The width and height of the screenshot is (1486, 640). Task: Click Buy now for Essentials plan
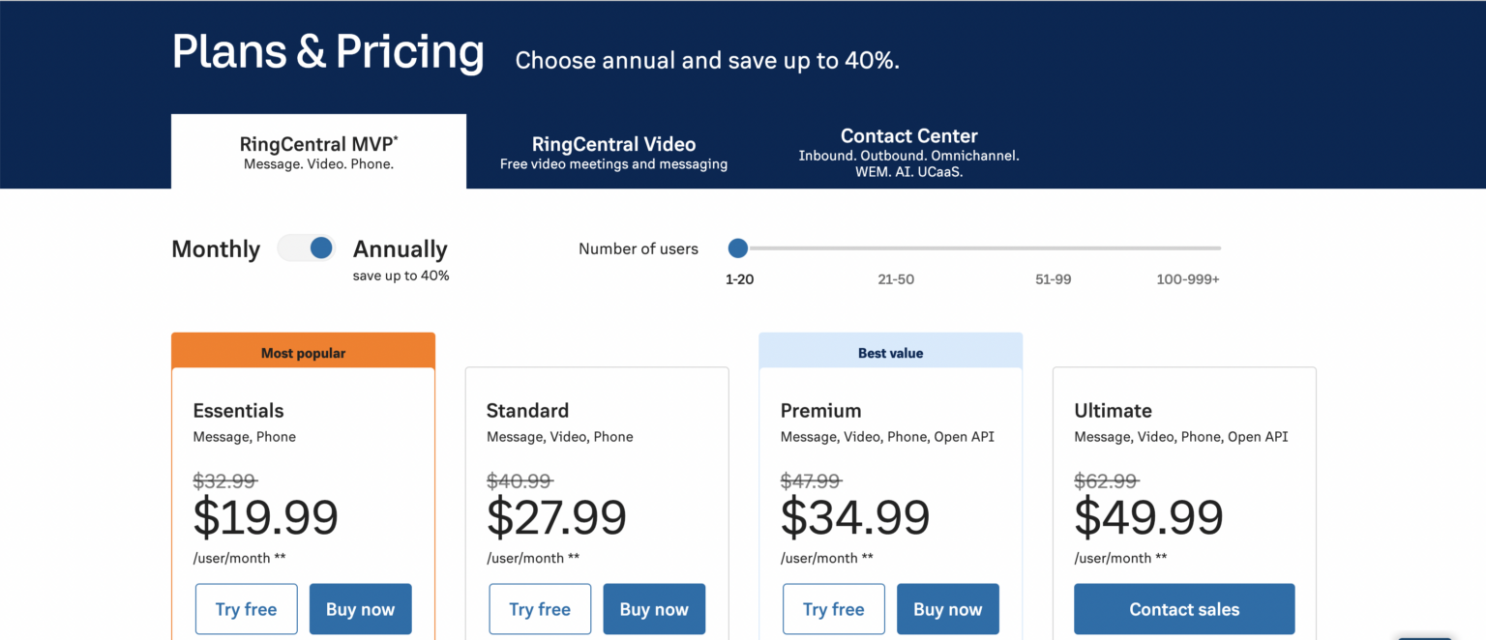[360, 609]
